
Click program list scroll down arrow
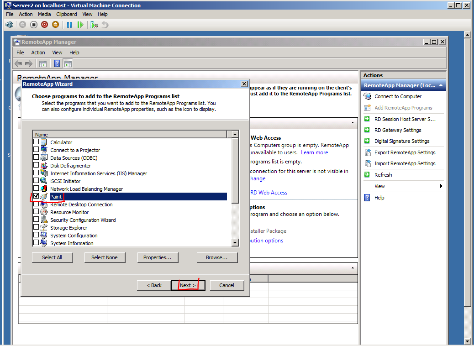click(235, 243)
